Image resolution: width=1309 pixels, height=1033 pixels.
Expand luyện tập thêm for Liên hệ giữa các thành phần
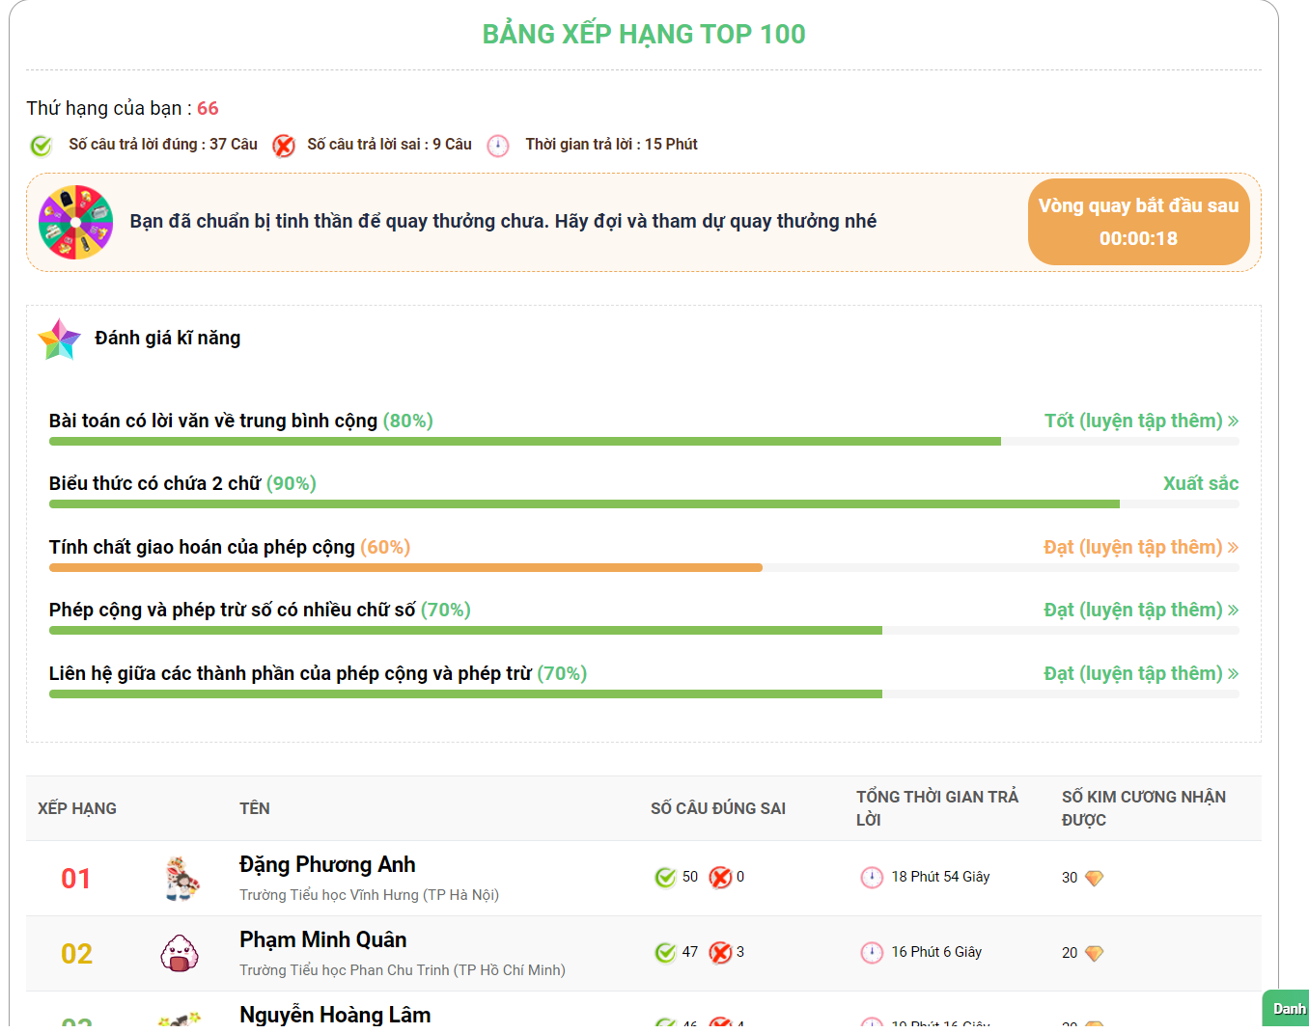(1140, 674)
